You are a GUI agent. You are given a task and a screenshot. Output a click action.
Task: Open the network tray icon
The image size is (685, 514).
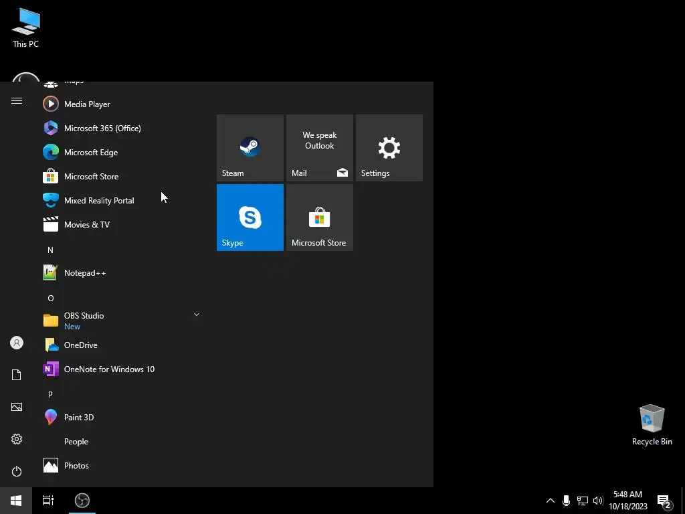pos(583,501)
